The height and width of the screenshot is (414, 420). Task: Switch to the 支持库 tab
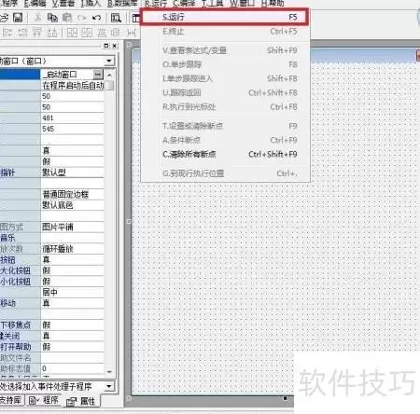[x=11, y=400]
